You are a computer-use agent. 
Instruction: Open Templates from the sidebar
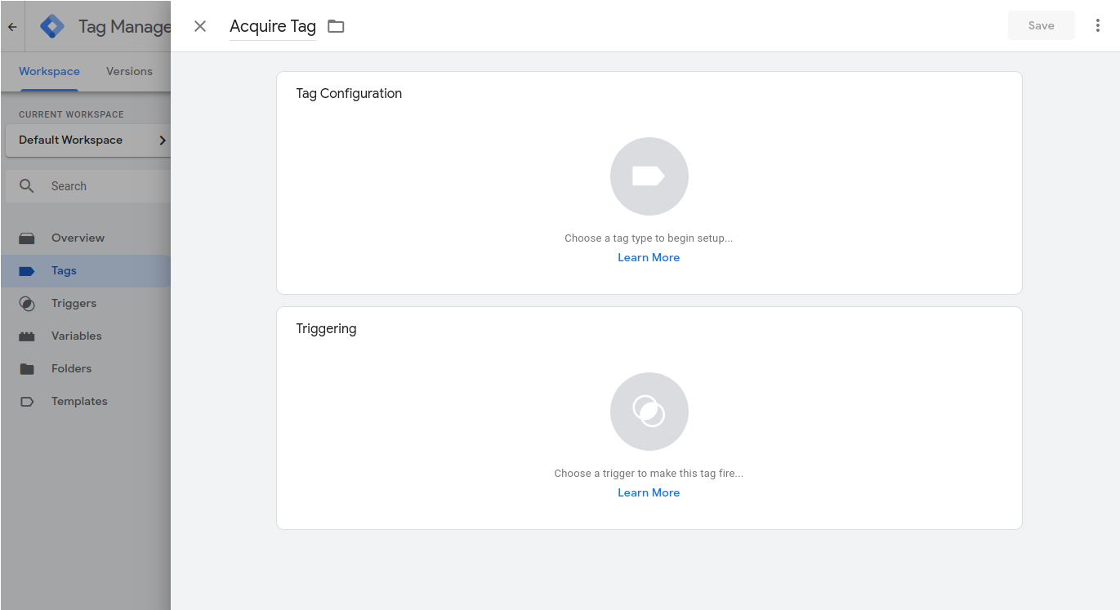(79, 401)
